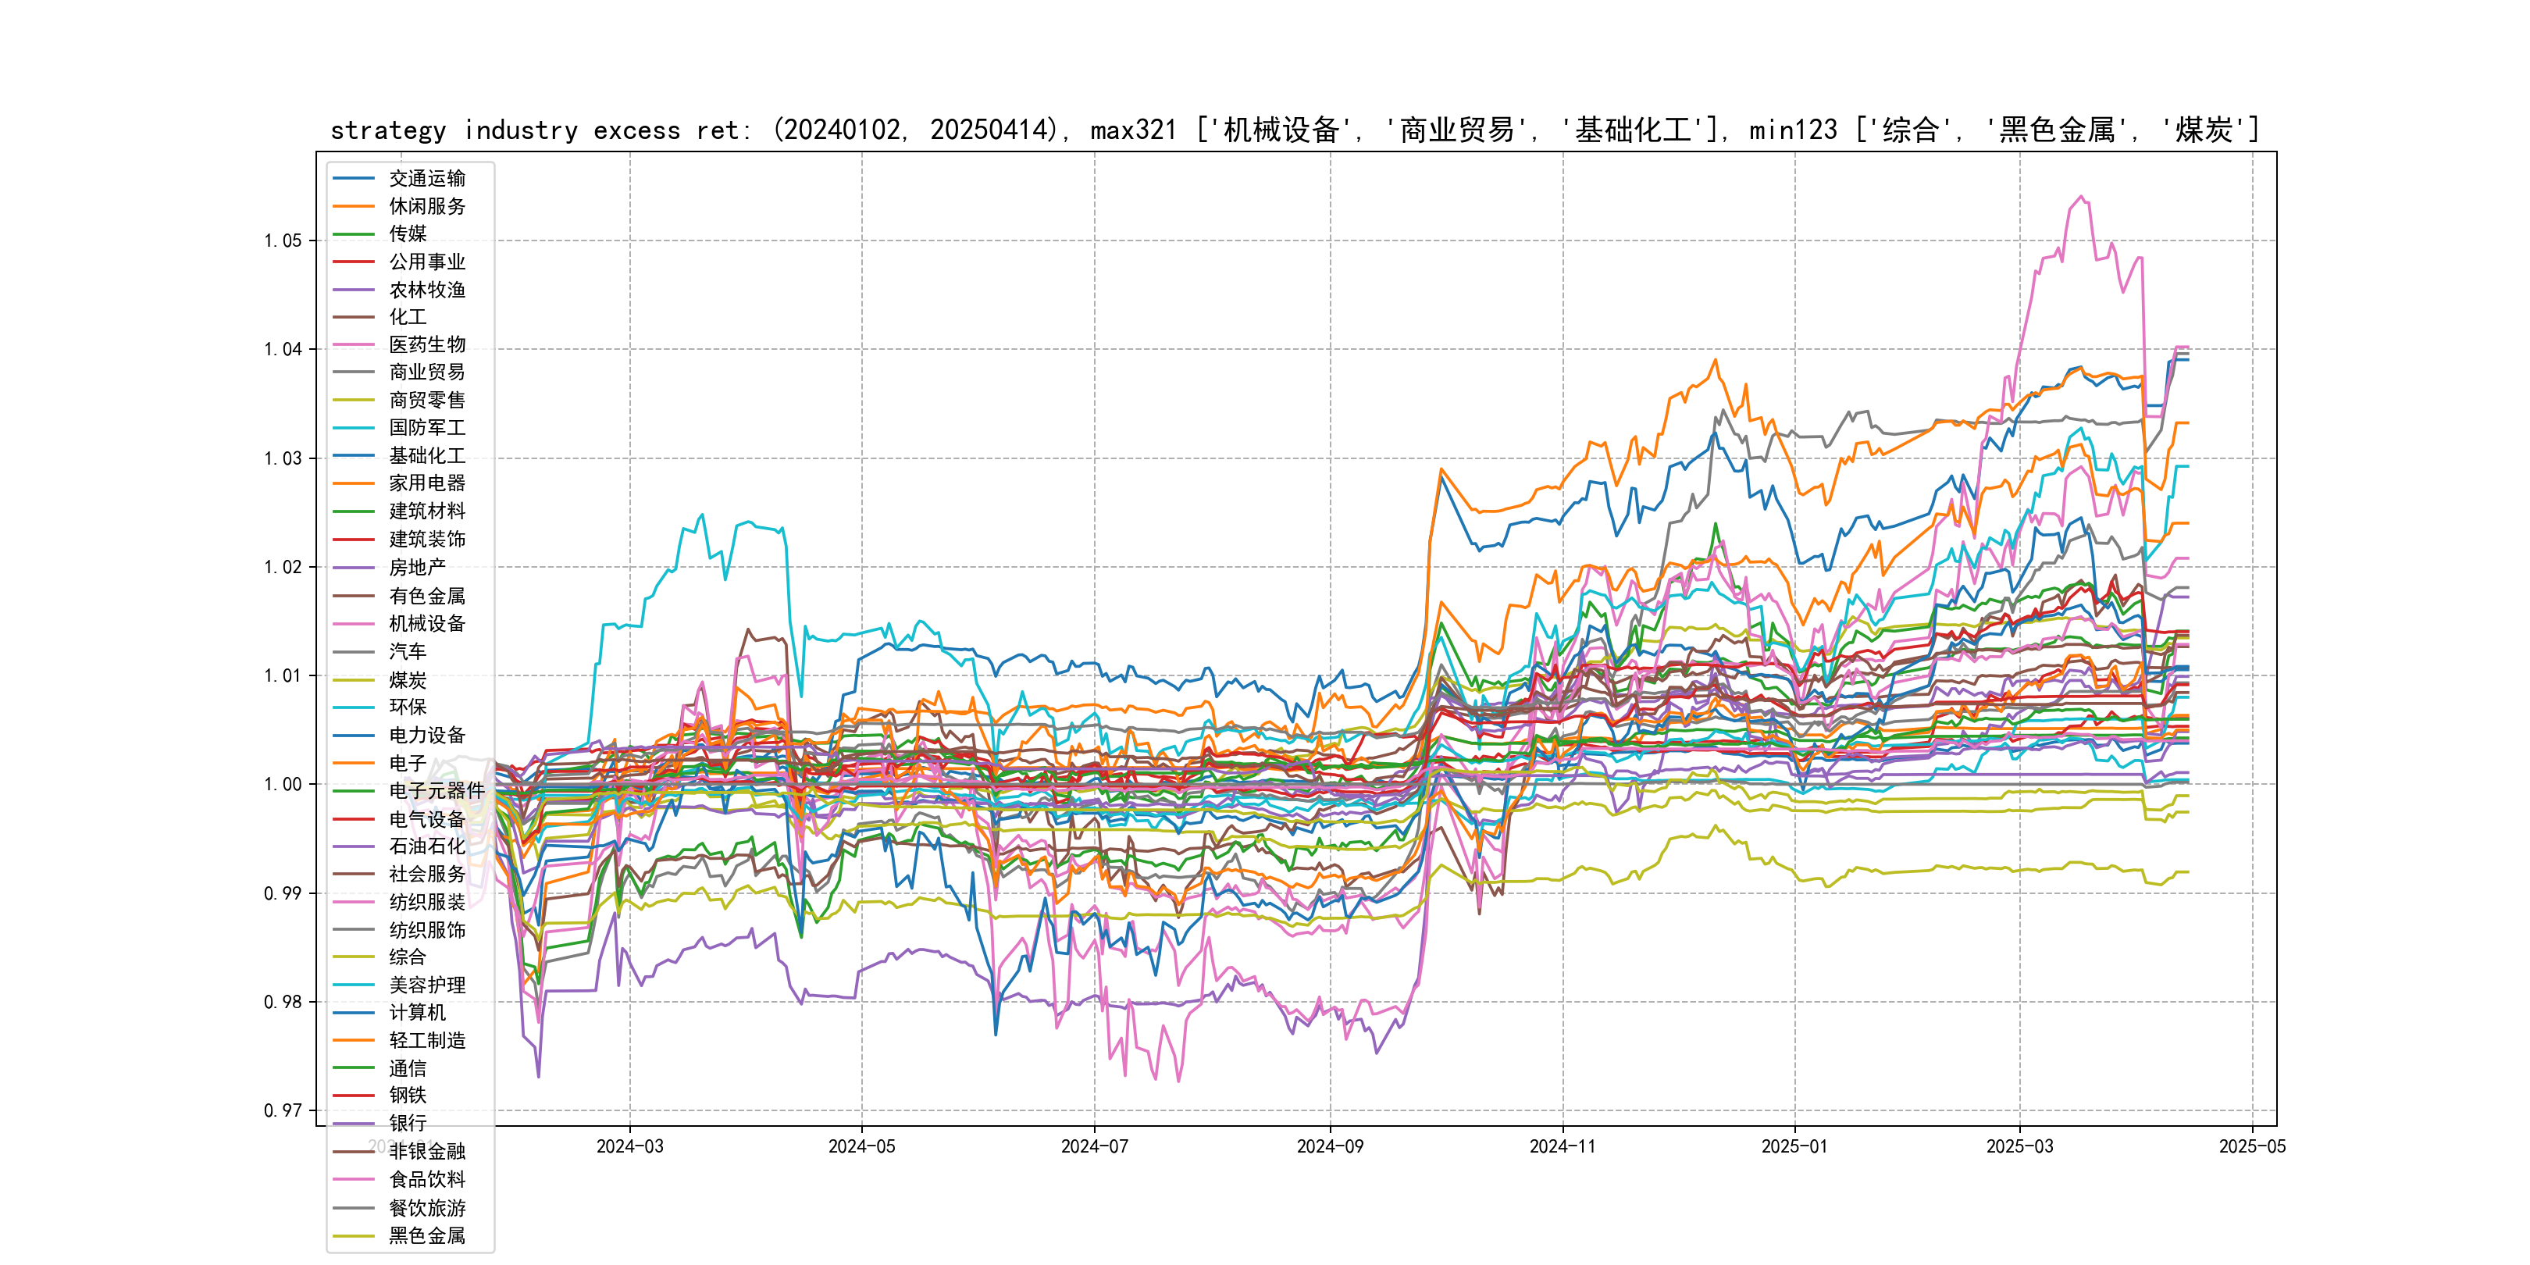
Task: Select the 黑色金属 legend label
Action: (426, 1235)
